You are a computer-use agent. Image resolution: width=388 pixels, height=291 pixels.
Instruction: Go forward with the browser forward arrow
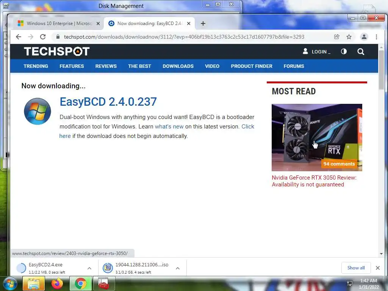click(31, 37)
